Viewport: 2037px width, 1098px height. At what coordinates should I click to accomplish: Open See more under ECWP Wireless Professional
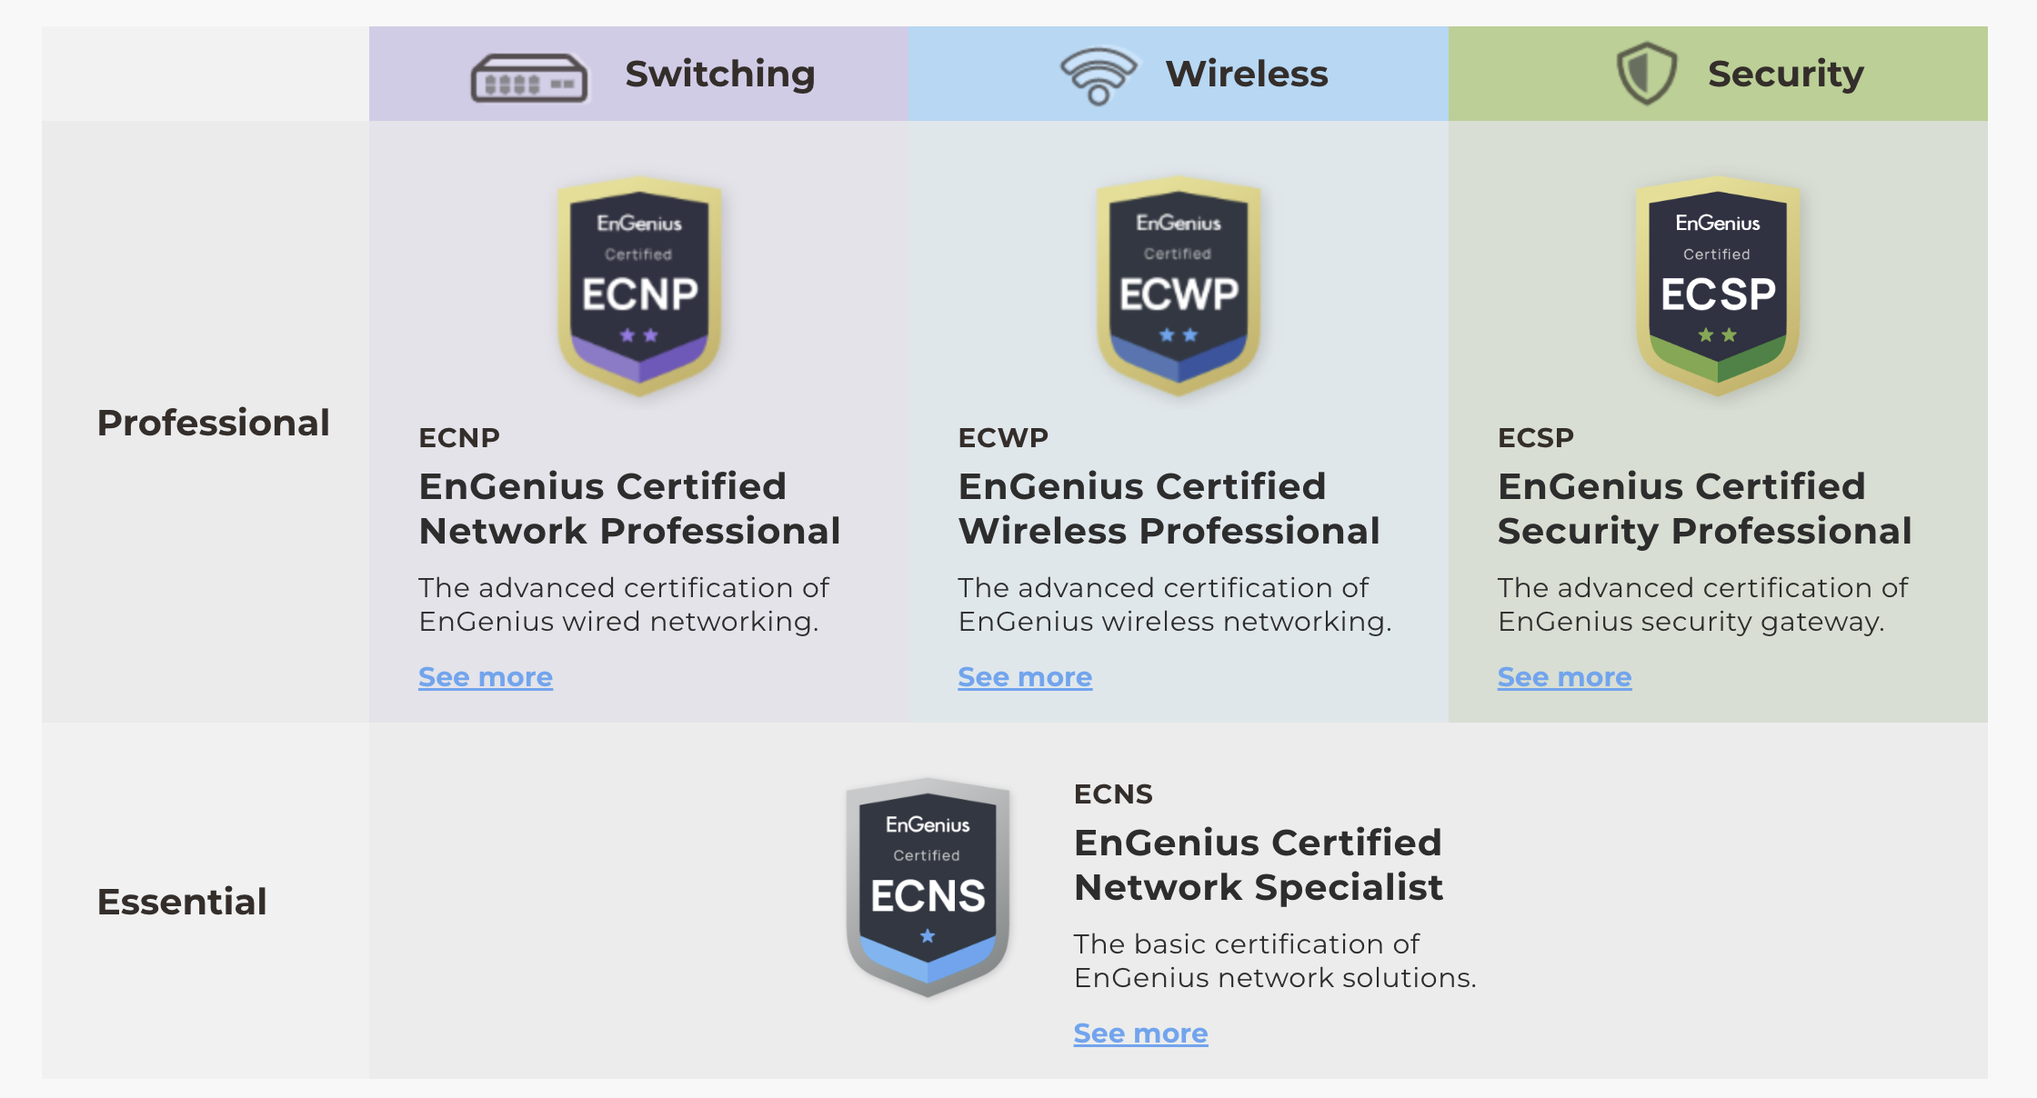point(1025,677)
